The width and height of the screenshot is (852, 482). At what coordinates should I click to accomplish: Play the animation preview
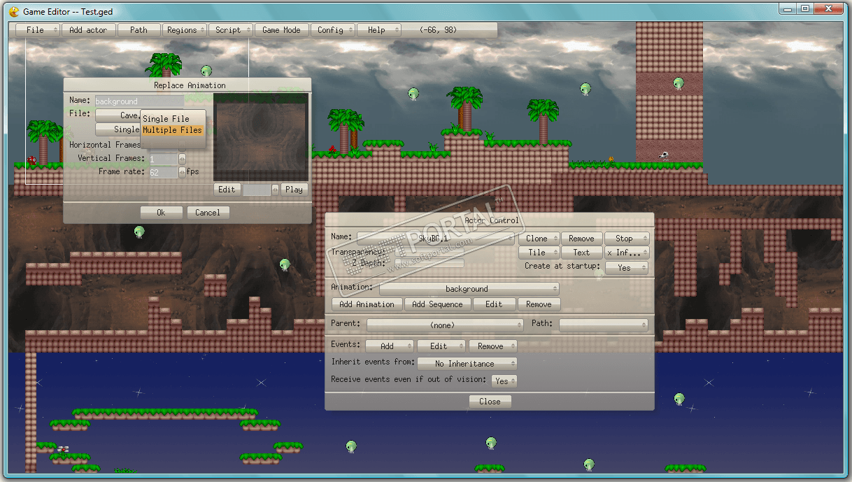294,190
